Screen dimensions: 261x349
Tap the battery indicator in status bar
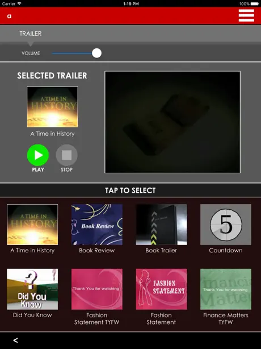point(255,4)
